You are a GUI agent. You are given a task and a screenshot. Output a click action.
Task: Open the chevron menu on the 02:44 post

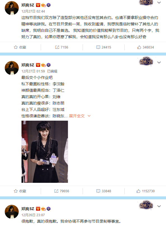[159, 3]
